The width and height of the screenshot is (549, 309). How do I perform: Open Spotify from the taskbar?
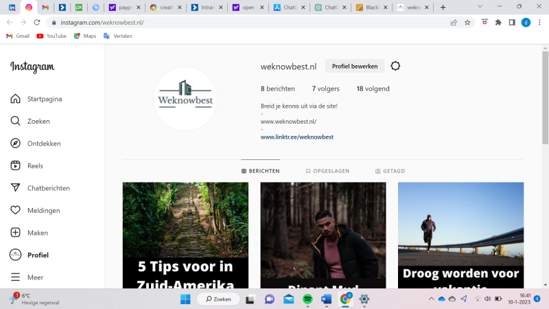point(307,299)
